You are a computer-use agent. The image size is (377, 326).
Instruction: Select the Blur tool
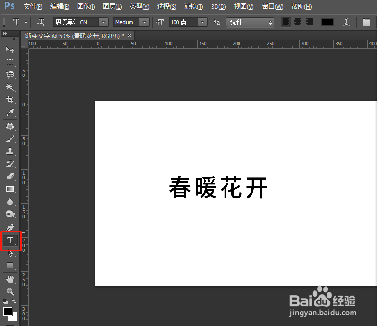pos(10,201)
